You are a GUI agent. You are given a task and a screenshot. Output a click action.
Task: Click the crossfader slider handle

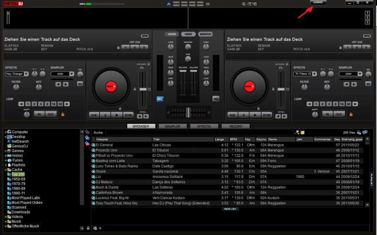click(x=188, y=113)
